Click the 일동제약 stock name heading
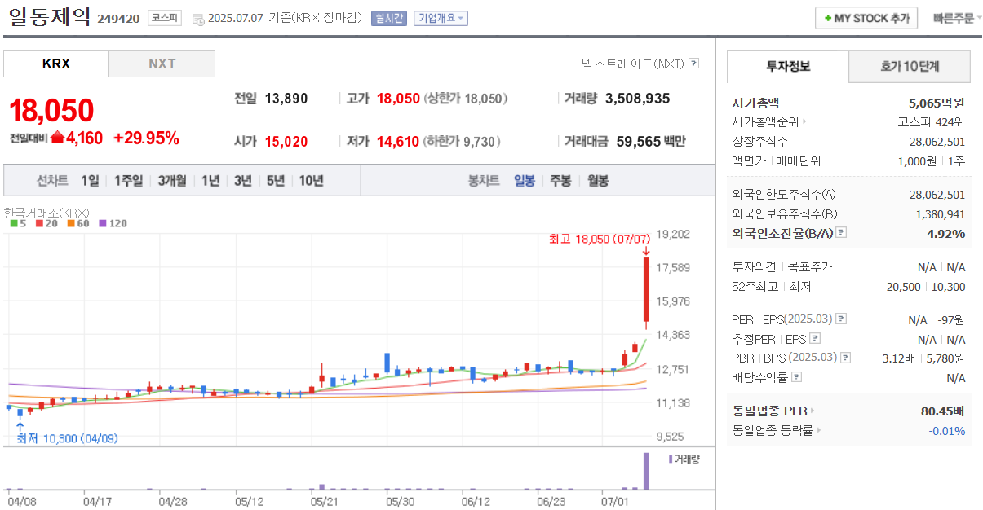Viewport: 983px width, 510px height. pos(50,17)
